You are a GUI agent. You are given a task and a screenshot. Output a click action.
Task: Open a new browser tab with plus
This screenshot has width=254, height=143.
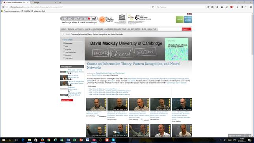[60, 2]
